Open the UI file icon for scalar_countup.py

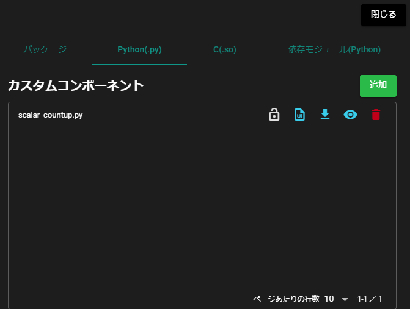299,115
